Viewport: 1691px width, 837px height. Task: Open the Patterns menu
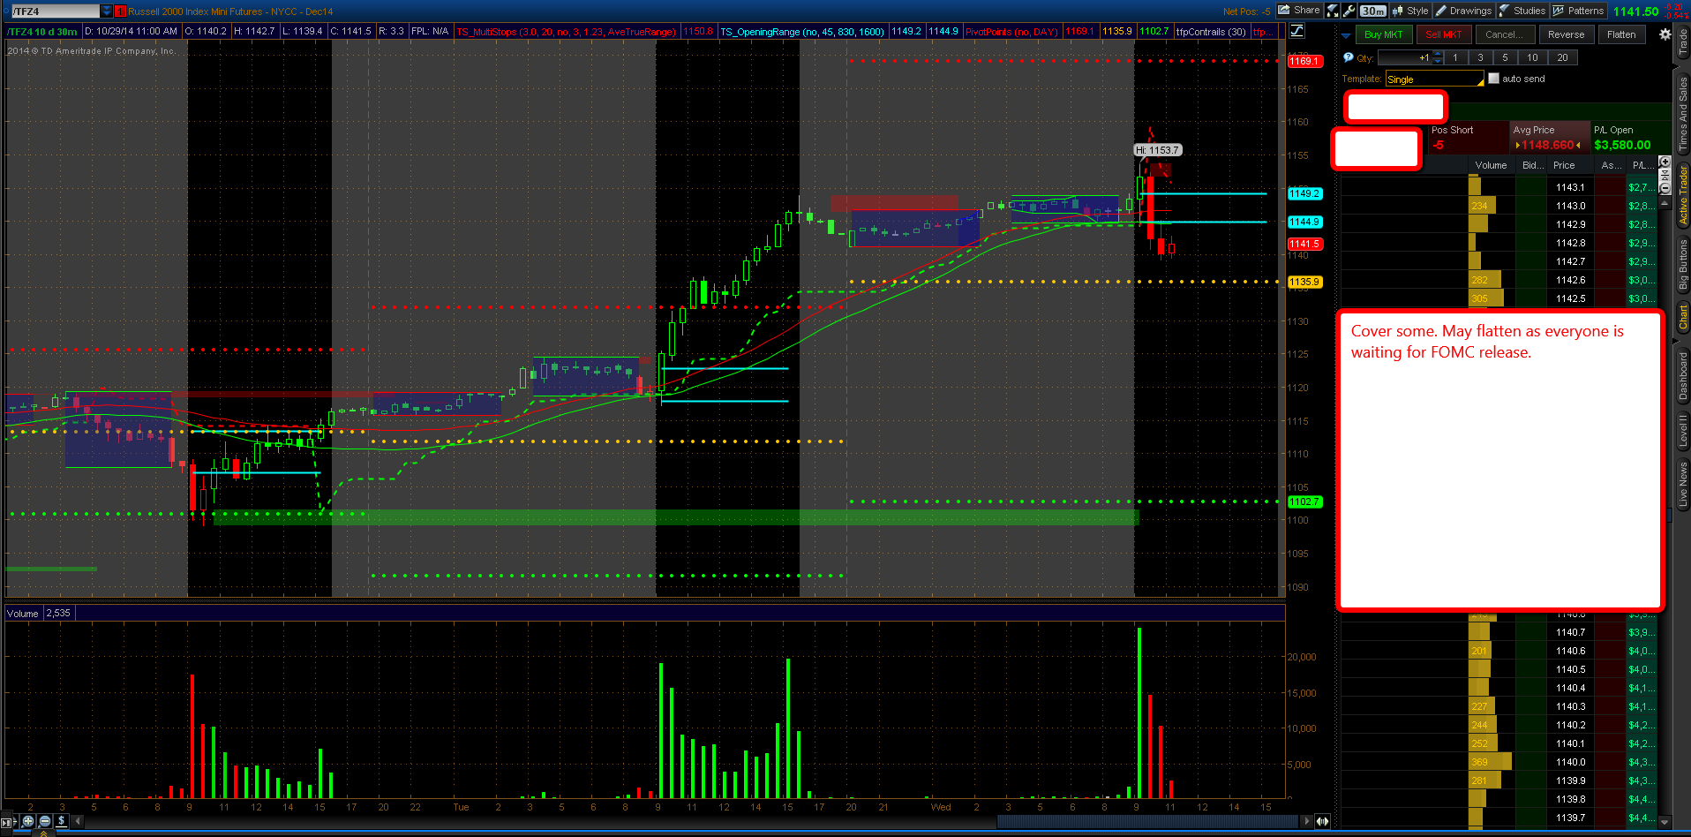coord(1578,11)
